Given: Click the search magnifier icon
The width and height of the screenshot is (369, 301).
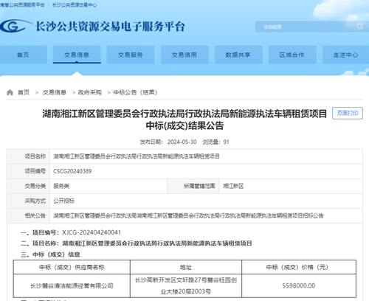Looking at the screenshot, I should [359, 27].
